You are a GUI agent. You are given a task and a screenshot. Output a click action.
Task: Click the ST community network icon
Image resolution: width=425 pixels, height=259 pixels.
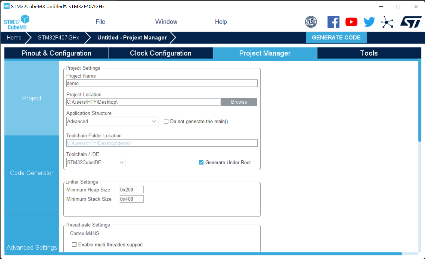click(387, 22)
